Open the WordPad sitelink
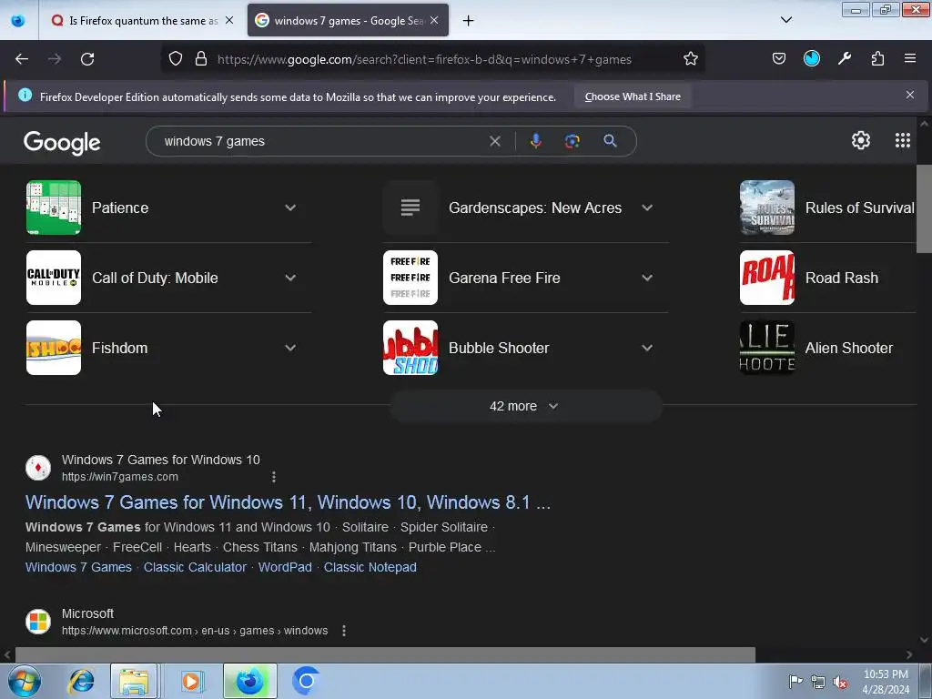Image resolution: width=932 pixels, height=699 pixels. [x=285, y=567]
